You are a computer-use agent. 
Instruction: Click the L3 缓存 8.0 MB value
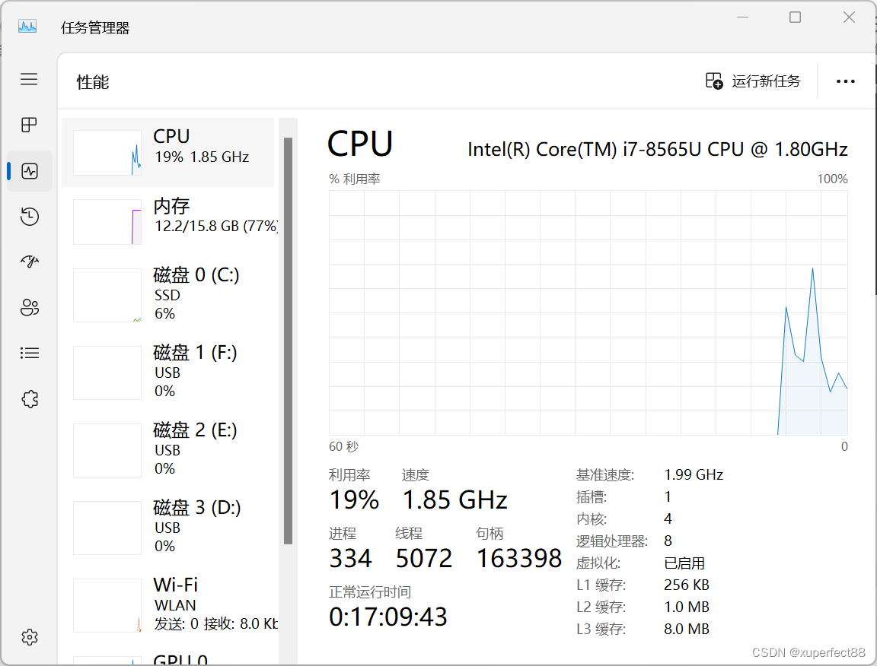[686, 629]
